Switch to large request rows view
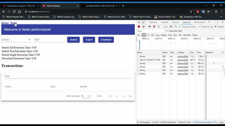225x126 pixels. pos(171,27)
